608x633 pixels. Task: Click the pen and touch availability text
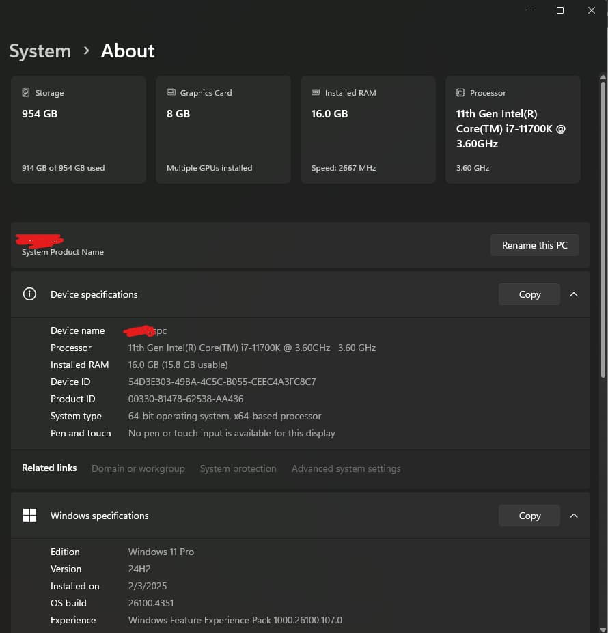coord(232,433)
